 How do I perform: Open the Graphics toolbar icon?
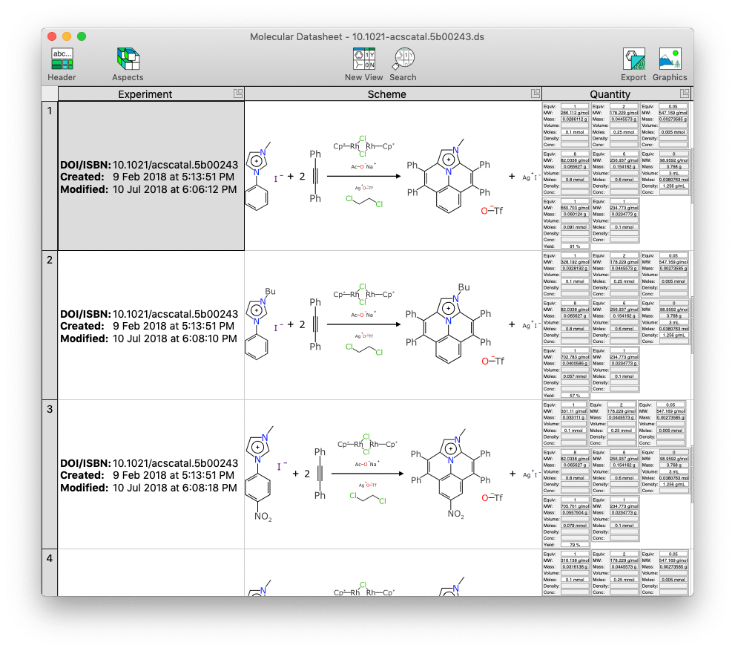670,60
